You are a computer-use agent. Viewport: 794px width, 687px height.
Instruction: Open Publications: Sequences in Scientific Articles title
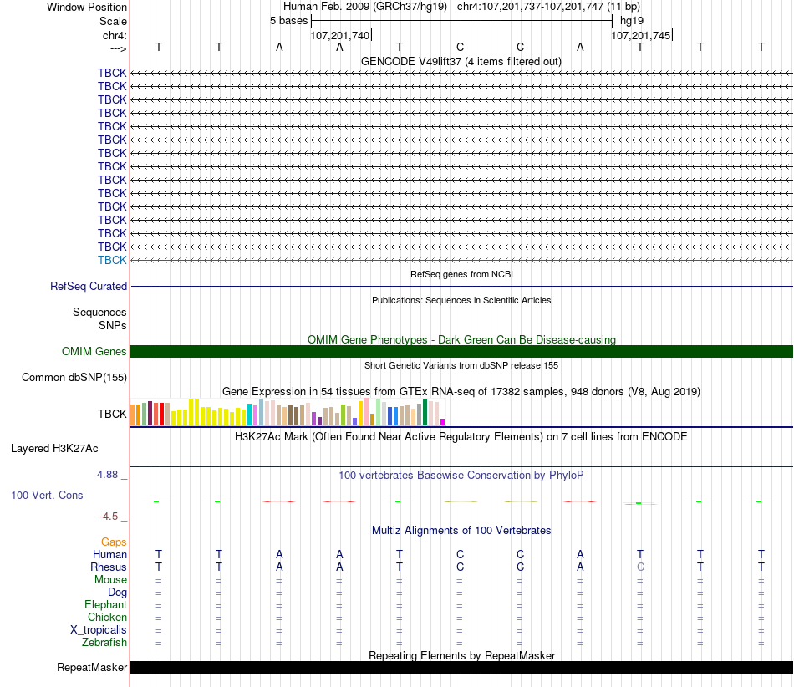coord(461,300)
